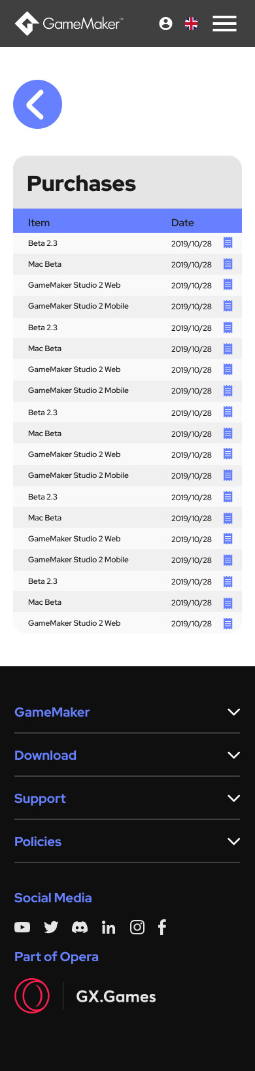Open the Discord social icon
The width and height of the screenshot is (255, 1071).
80,927
